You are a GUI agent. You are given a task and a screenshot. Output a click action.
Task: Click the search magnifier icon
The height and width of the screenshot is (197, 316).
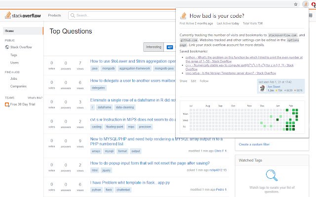[x=73, y=15]
